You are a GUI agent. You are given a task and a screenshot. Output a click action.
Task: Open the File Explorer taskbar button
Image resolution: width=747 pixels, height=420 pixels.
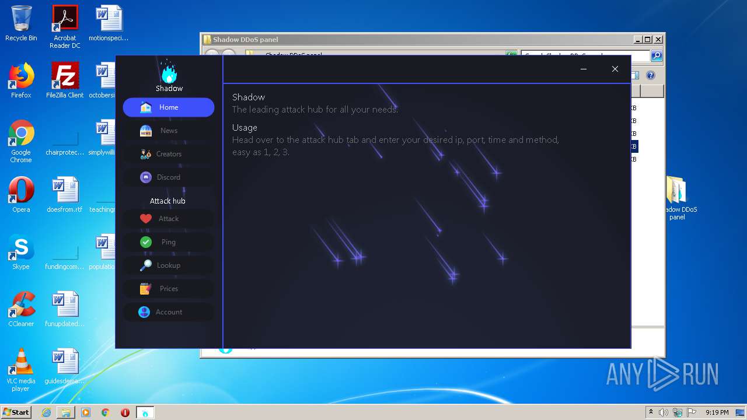(x=66, y=412)
